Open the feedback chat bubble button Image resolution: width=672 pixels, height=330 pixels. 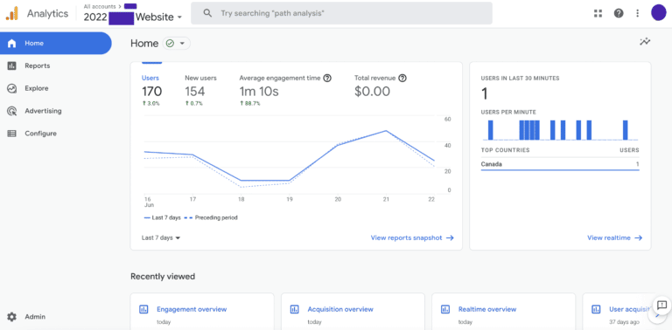[662, 306]
